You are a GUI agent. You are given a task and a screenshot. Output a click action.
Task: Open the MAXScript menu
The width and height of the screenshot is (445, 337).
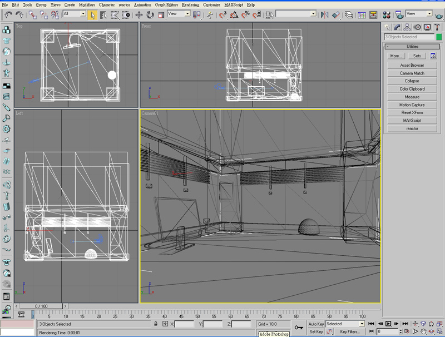tap(234, 5)
